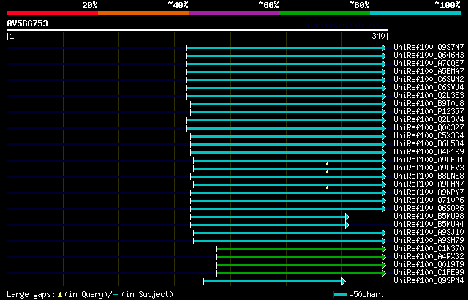Open the UniRef100_Q710P6 entry
This screenshot has height=300, width=468.
[x=429, y=200]
